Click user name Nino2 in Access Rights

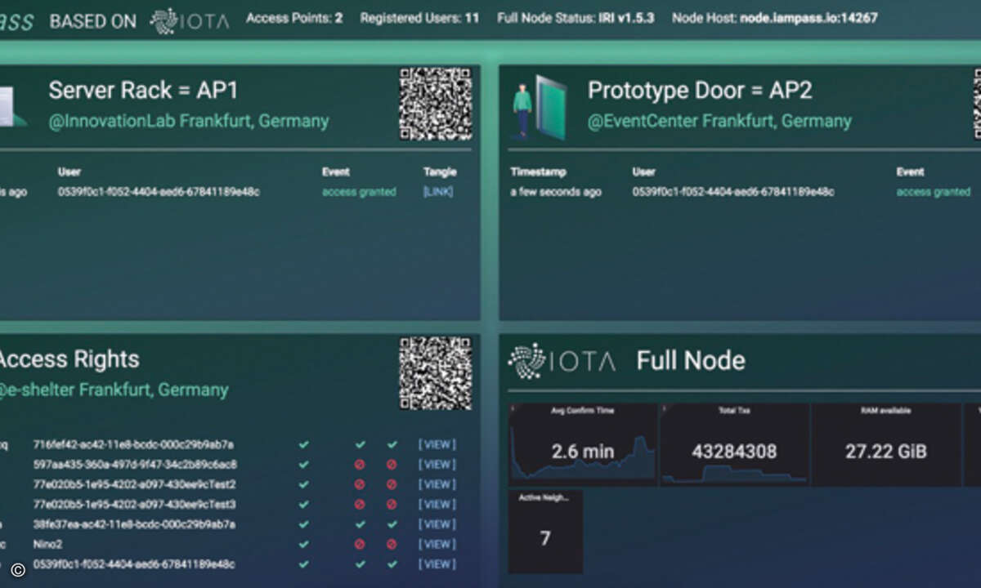[47, 544]
